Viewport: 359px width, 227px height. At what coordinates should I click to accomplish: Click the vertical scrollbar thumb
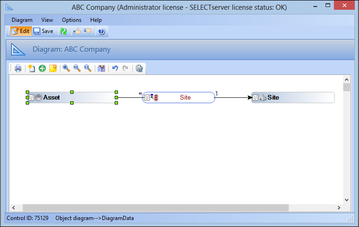[x=346, y=87]
